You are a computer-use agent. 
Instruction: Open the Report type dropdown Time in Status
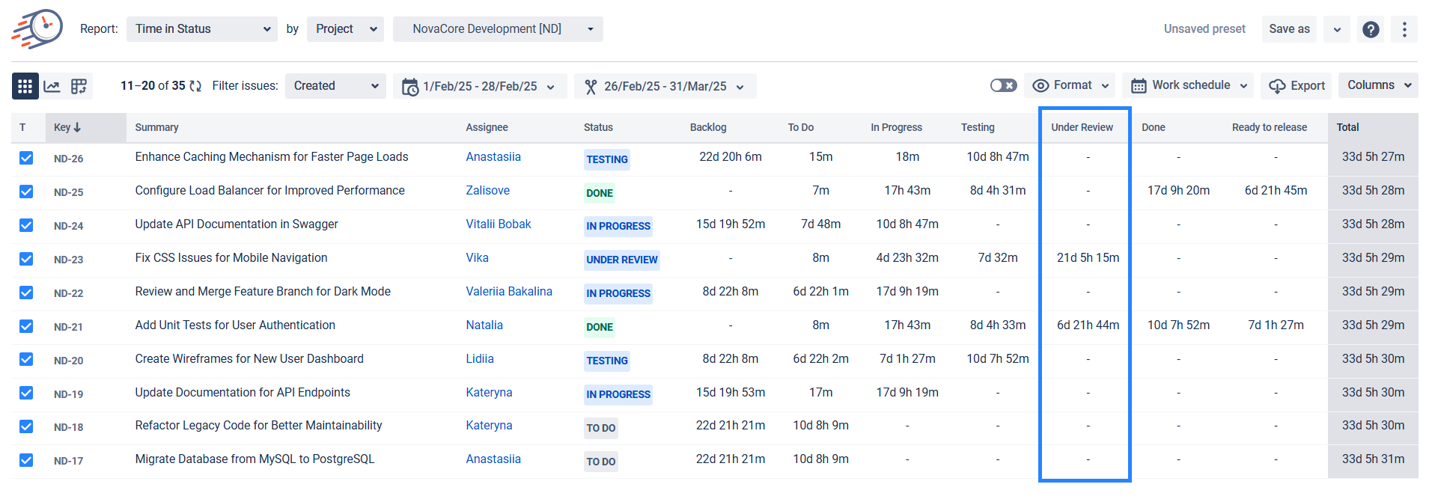point(202,29)
